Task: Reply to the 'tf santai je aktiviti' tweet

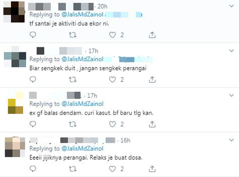Action: (33, 35)
